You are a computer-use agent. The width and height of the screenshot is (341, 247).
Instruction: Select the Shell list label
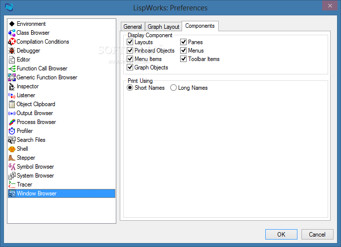22,149
